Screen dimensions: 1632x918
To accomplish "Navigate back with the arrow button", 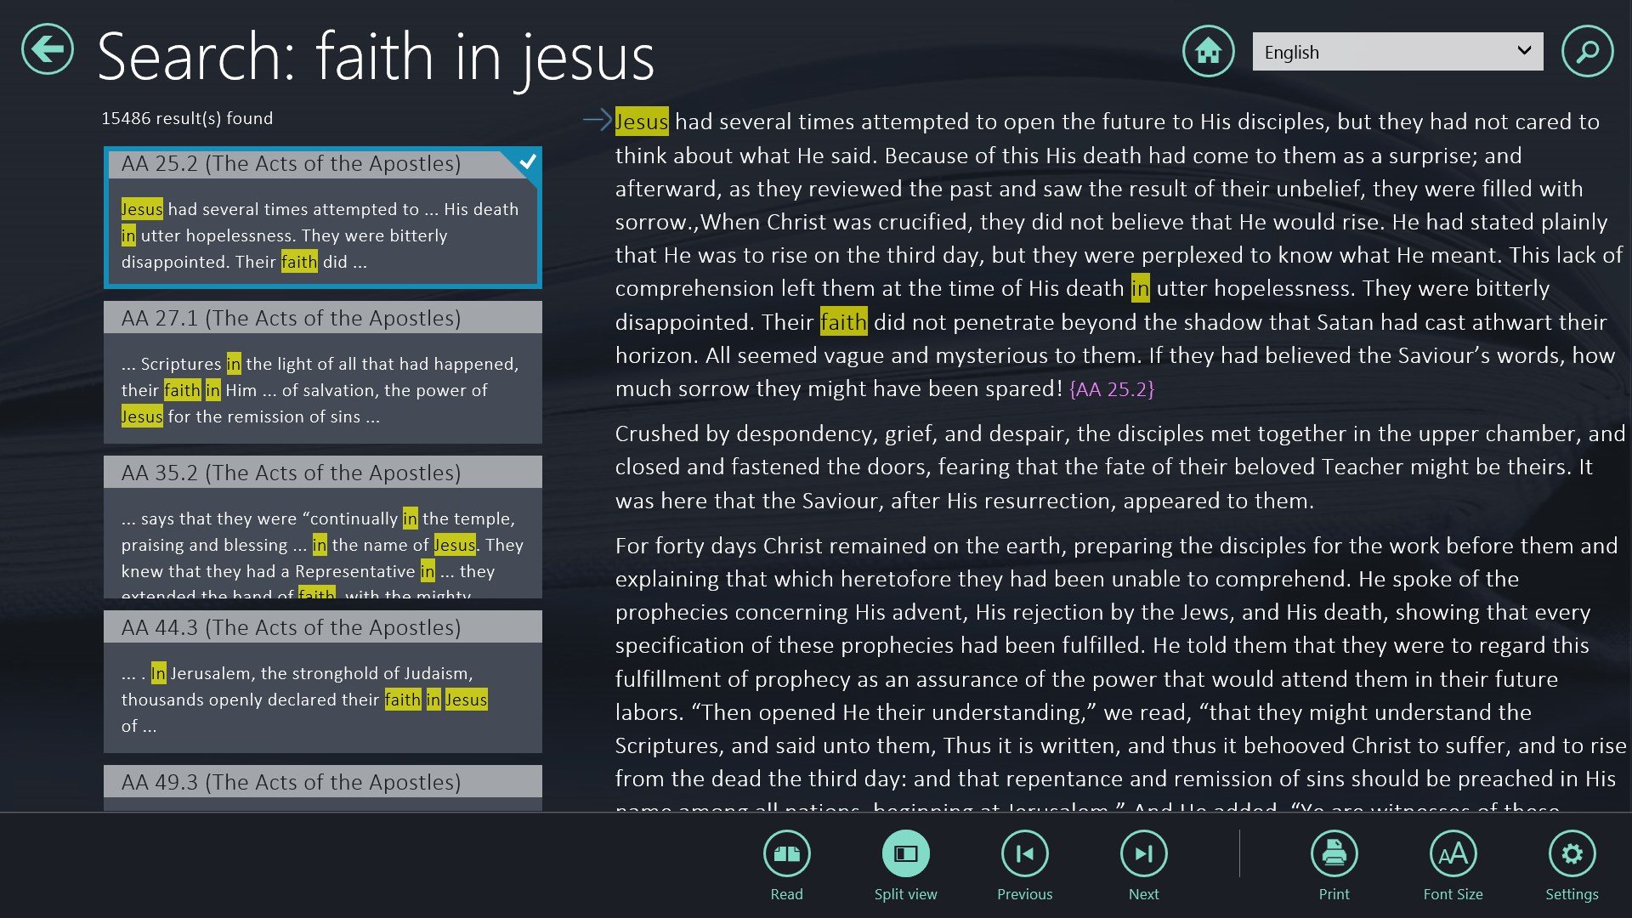I will [47, 51].
